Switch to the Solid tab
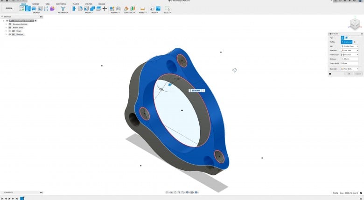 24,4
